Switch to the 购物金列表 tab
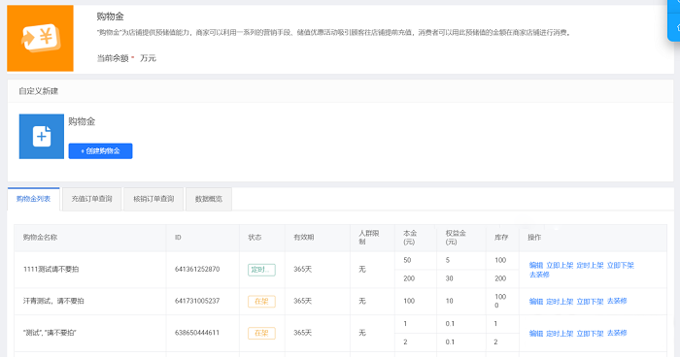680x357 pixels. (x=33, y=199)
